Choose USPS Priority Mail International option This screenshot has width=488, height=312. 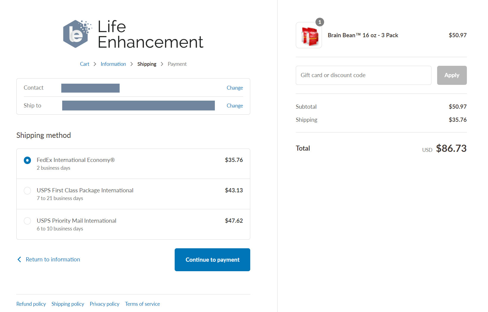(27, 221)
